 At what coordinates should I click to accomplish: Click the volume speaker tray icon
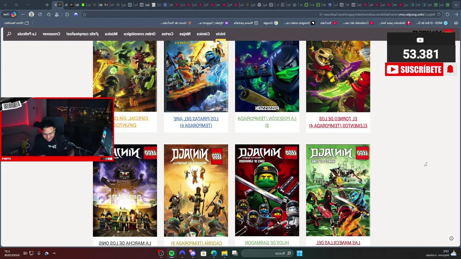click(25, 253)
